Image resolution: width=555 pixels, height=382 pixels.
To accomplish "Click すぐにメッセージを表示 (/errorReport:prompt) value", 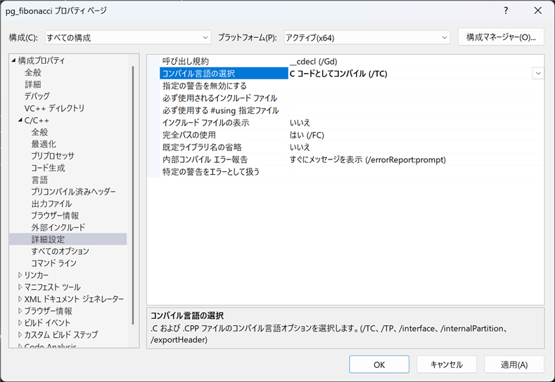I will (x=368, y=159).
